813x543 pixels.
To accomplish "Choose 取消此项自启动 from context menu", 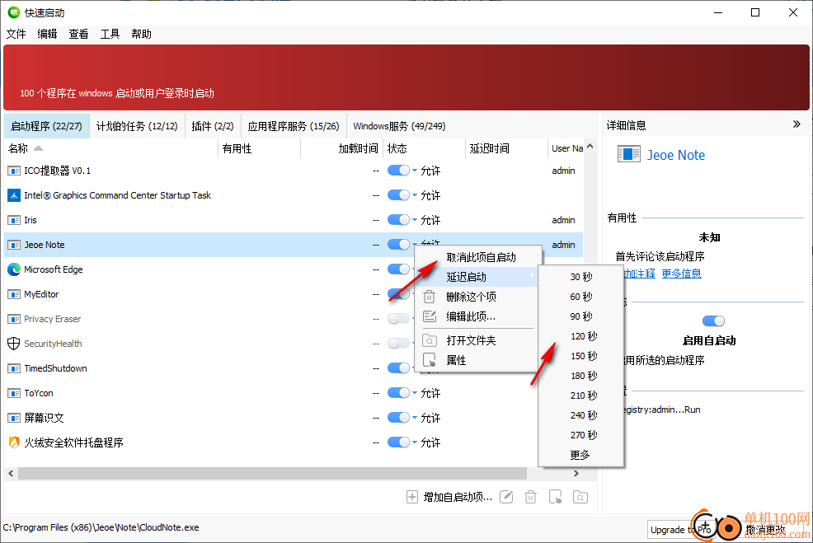I will [478, 258].
